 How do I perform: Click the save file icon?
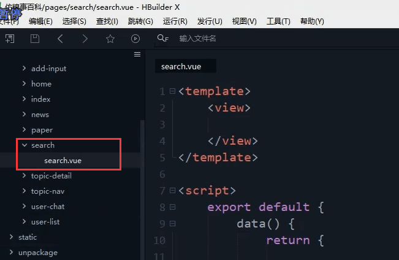pos(35,39)
